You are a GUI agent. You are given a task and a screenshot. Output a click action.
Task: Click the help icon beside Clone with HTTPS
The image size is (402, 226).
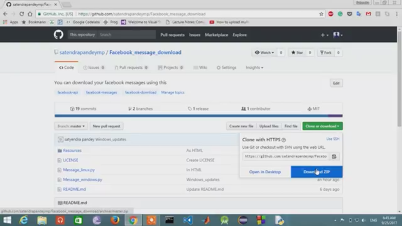283,140
